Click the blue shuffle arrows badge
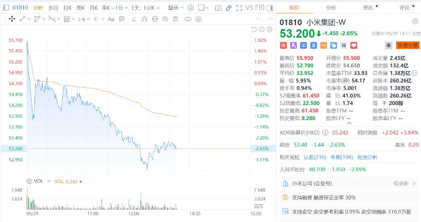Image resolution: width=421 pixels, height=222 pixels. (303, 46)
